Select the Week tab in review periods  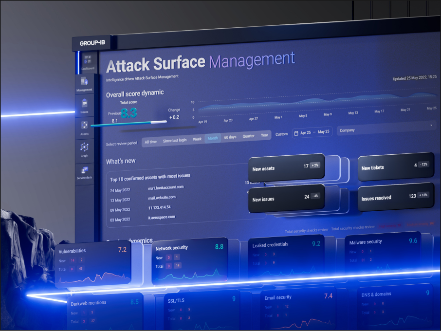[197, 139]
